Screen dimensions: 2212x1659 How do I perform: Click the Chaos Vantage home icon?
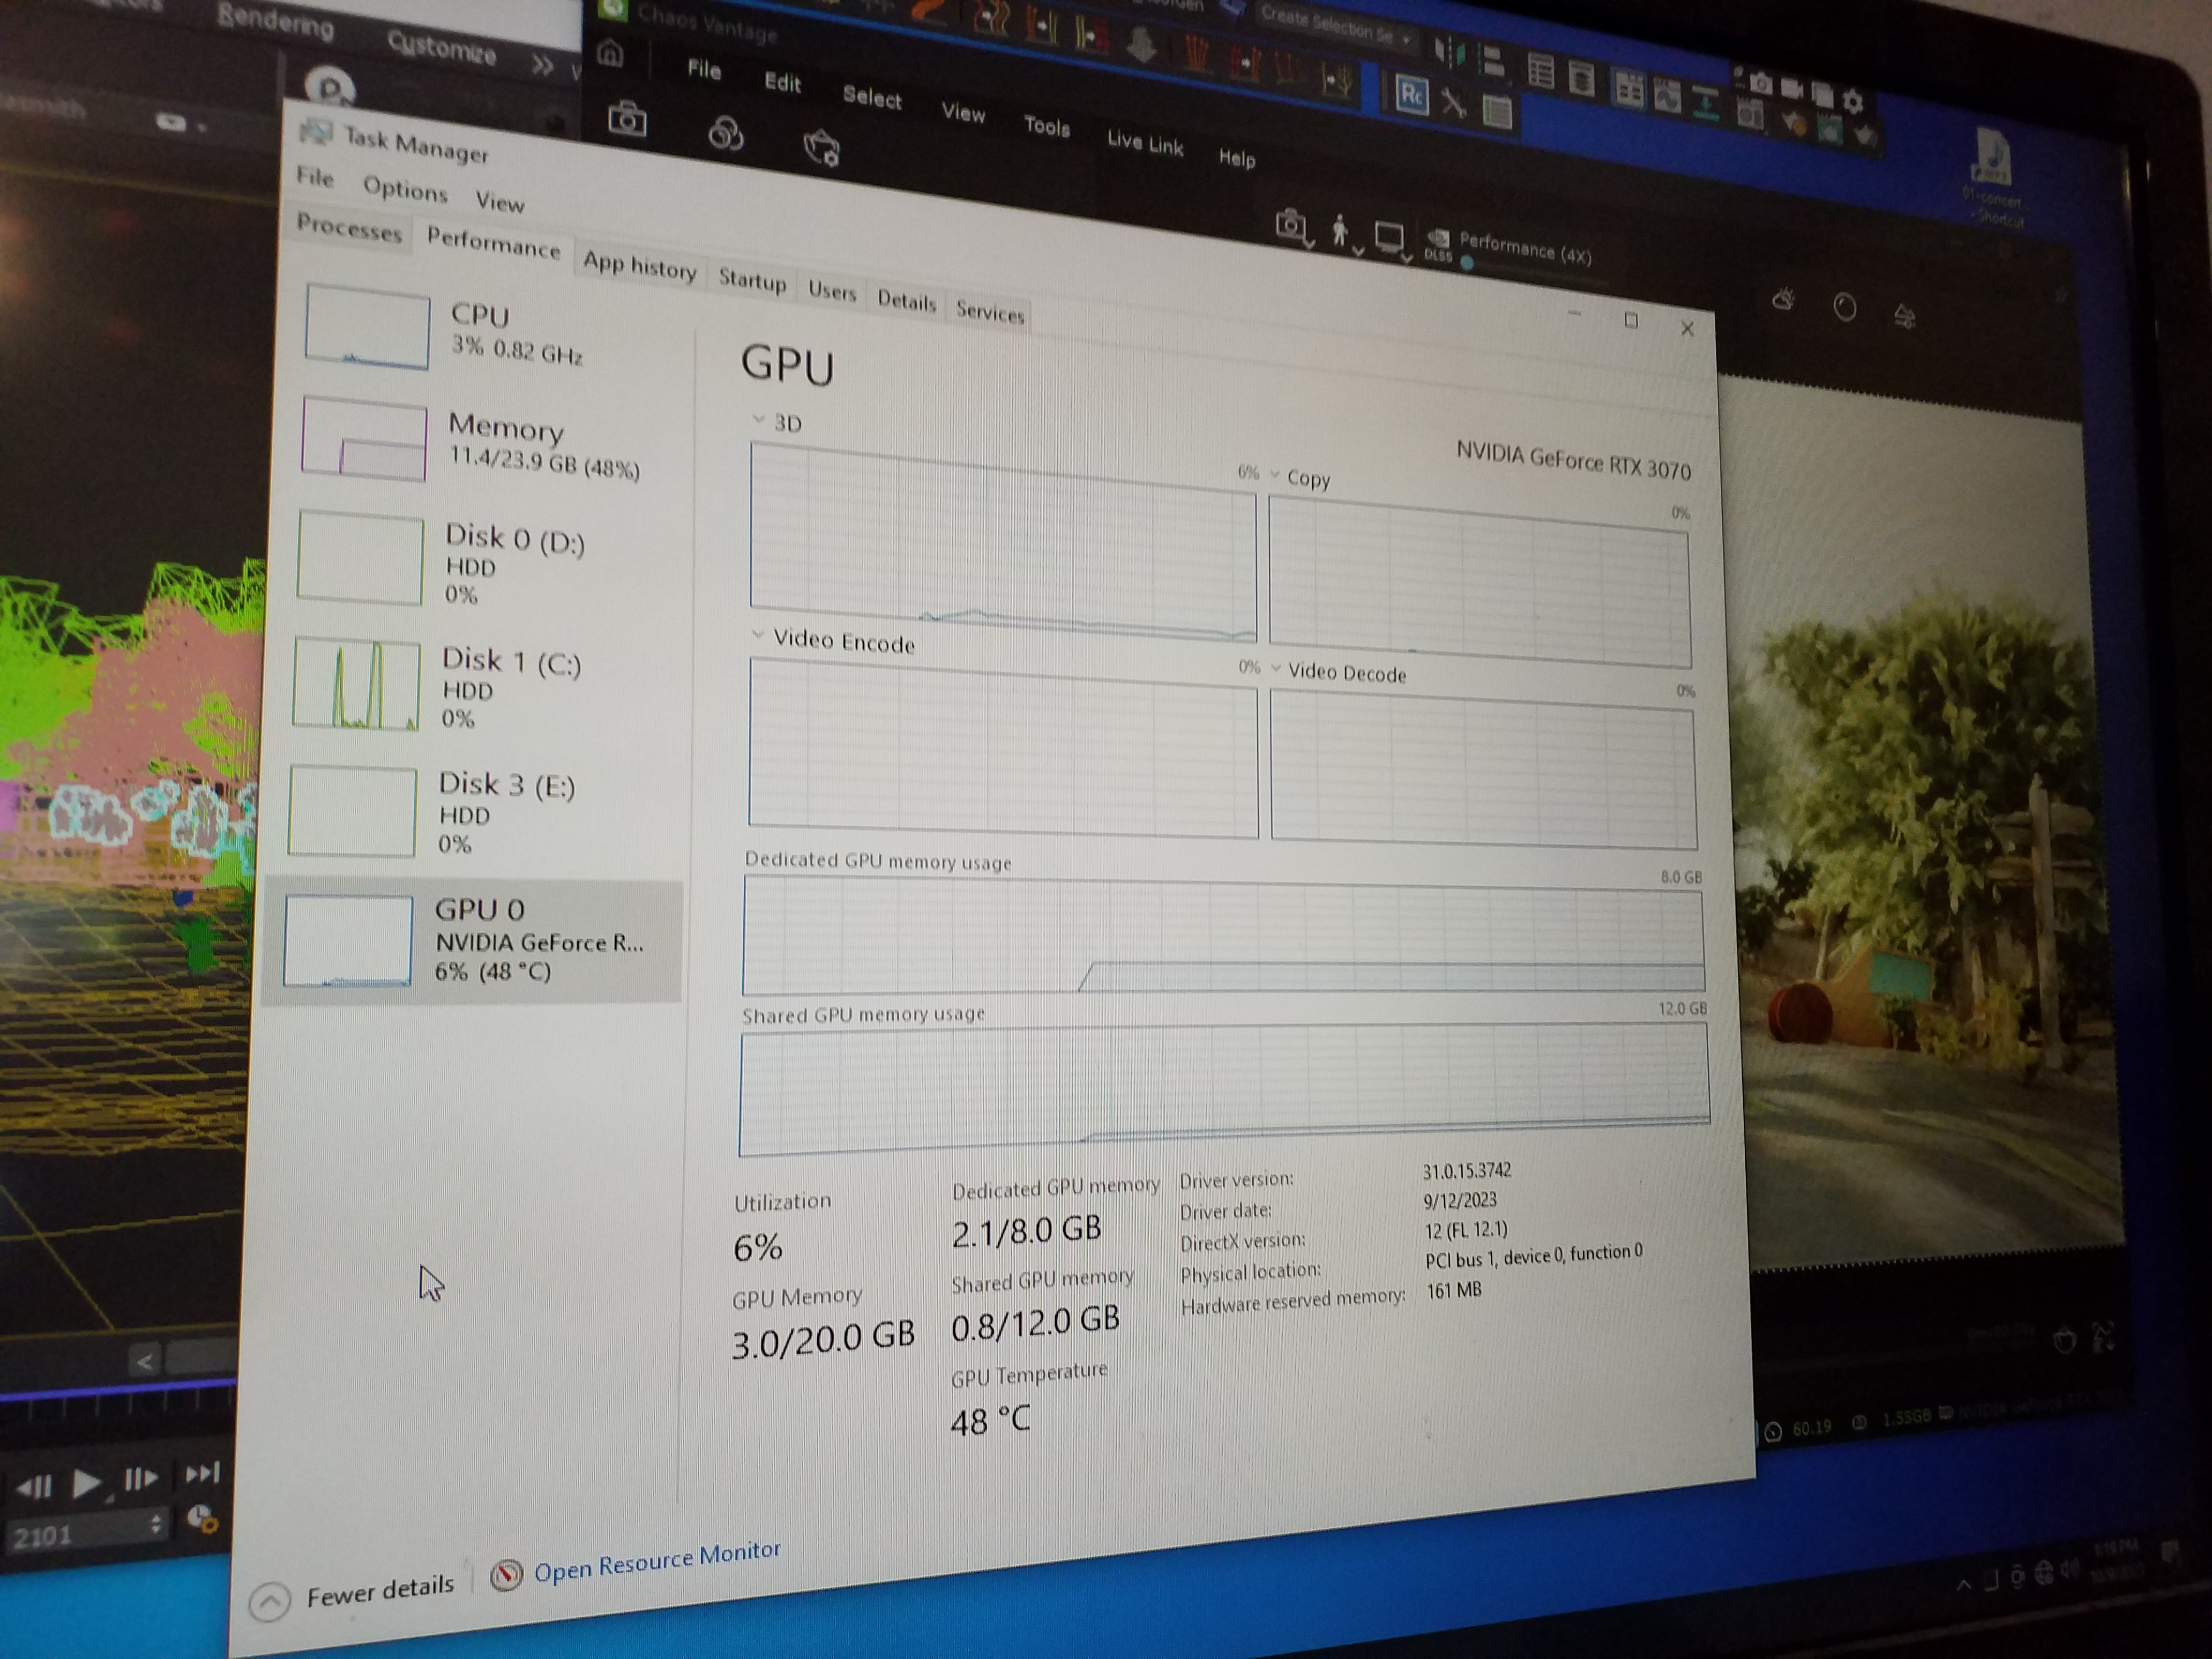pos(610,55)
